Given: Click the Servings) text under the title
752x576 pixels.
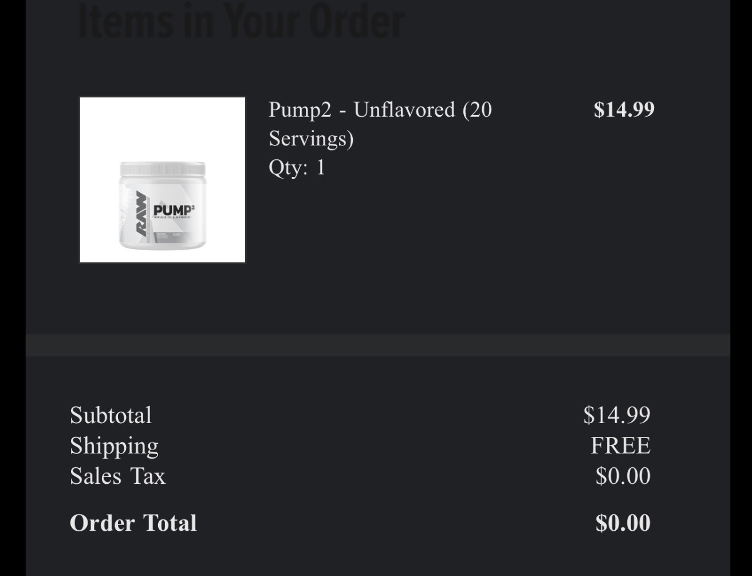Looking at the screenshot, I should coord(311,139).
